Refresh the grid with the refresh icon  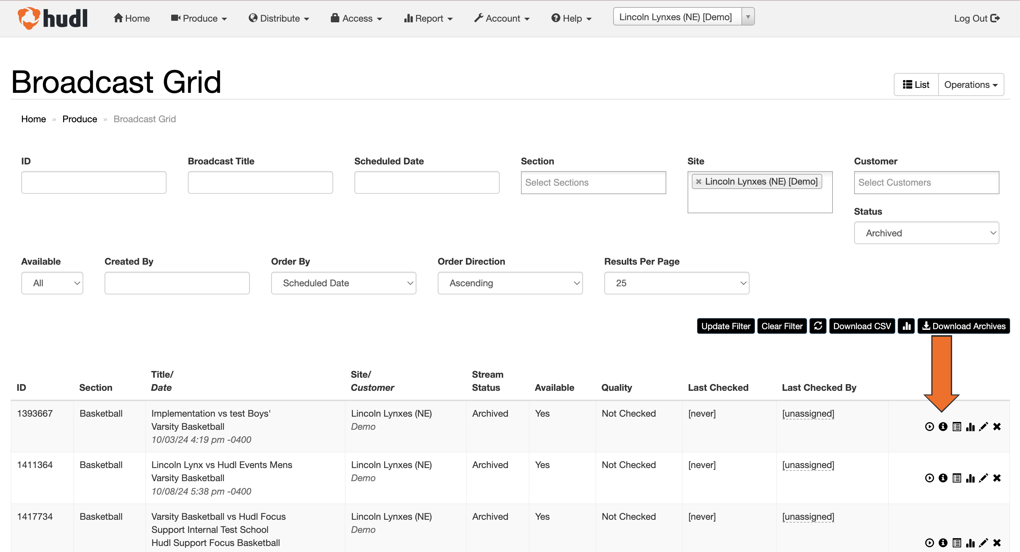pyautogui.click(x=818, y=326)
